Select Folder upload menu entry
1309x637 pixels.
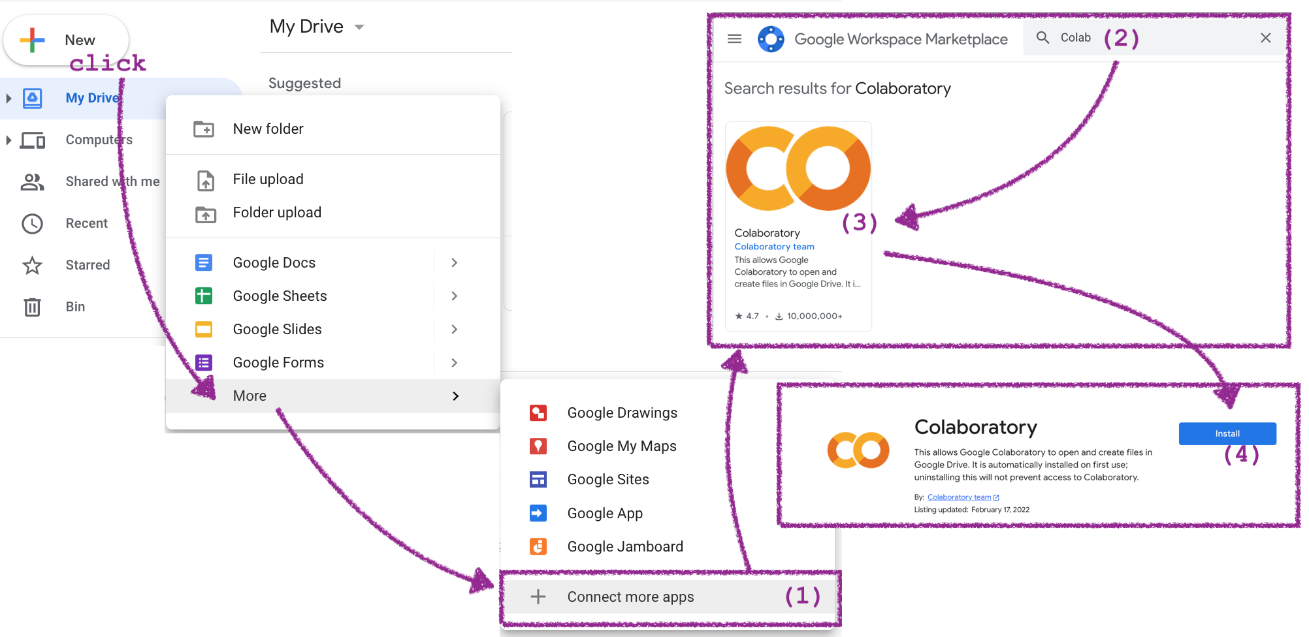333,212
